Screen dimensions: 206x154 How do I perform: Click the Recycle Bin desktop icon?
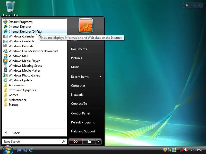pos(10,9)
